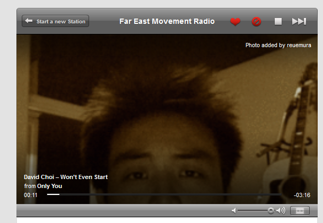Skip to the next track

(299, 21)
